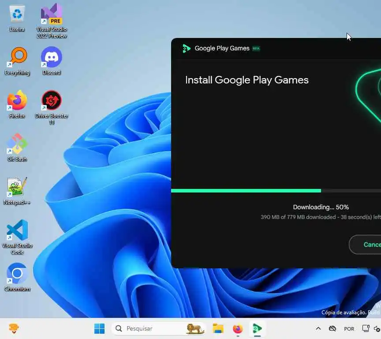Image resolution: width=381 pixels, height=339 pixels.
Task: Show hidden tray icons chevron
Action: pyautogui.click(x=318, y=328)
